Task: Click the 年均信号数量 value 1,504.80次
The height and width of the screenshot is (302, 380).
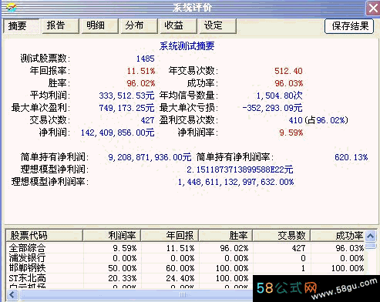Action: 279,96
